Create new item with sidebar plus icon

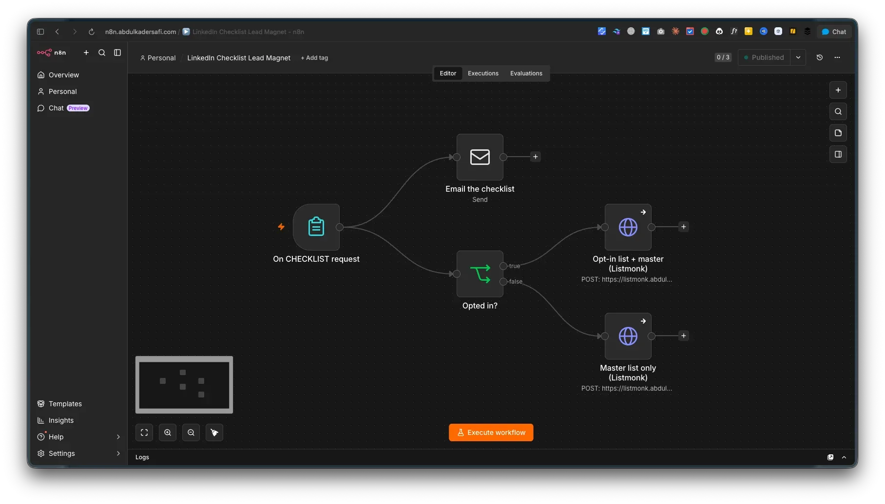click(x=86, y=53)
